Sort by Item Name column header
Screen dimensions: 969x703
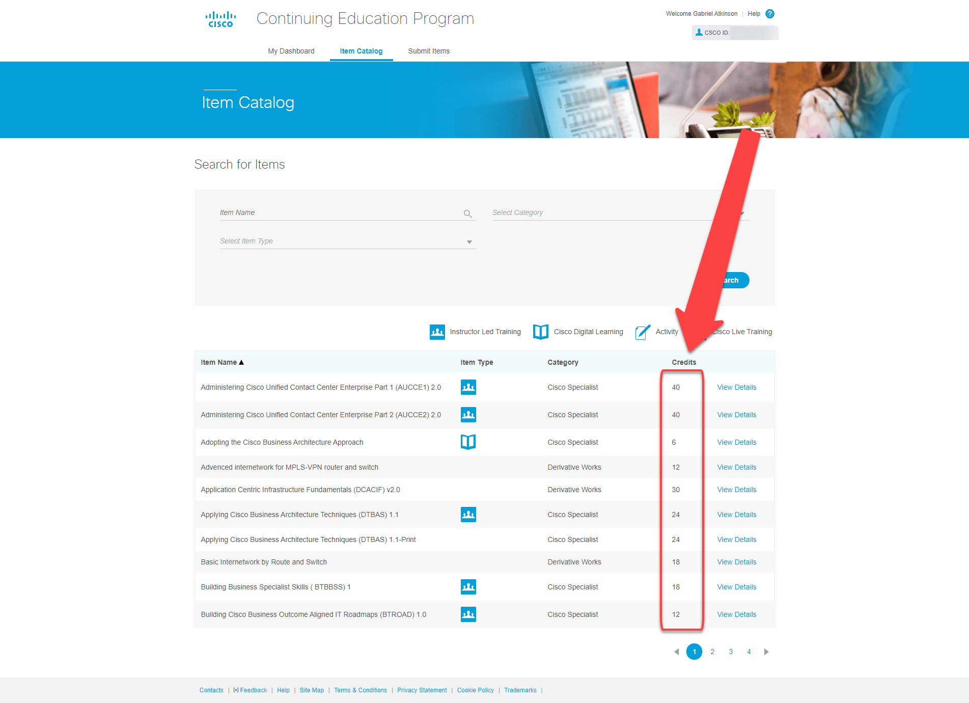(x=223, y=362)
